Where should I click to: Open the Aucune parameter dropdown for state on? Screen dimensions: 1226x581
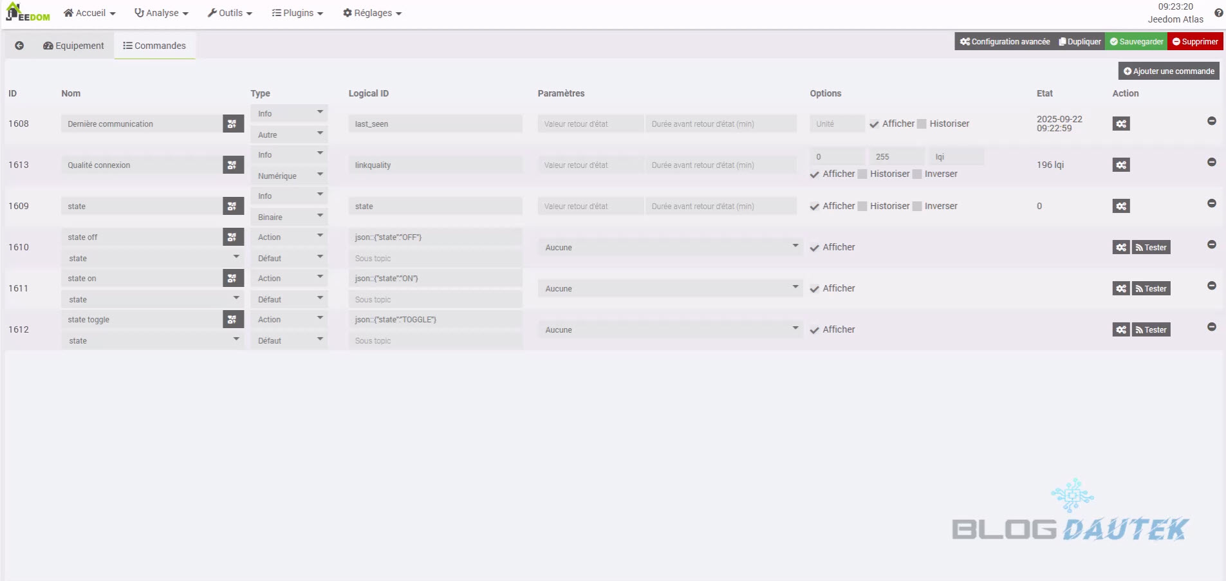670,289
